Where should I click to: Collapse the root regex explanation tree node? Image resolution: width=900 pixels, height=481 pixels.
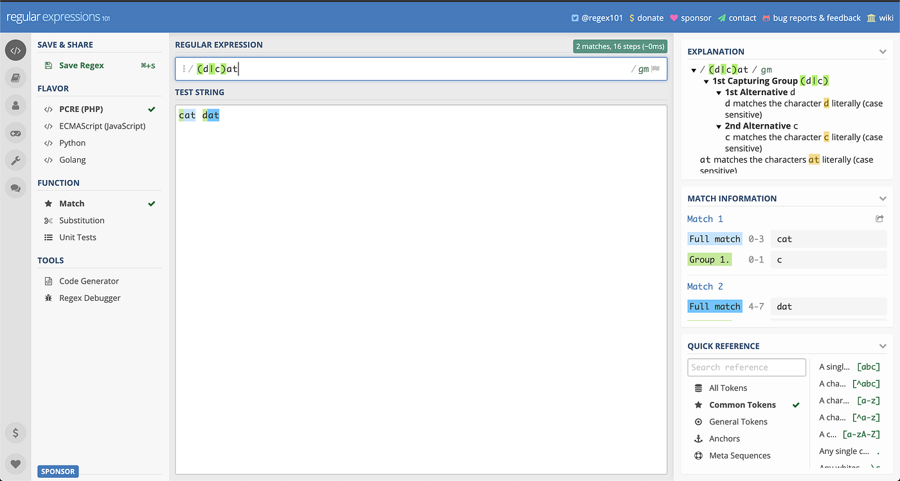click(x=694, y=70)
